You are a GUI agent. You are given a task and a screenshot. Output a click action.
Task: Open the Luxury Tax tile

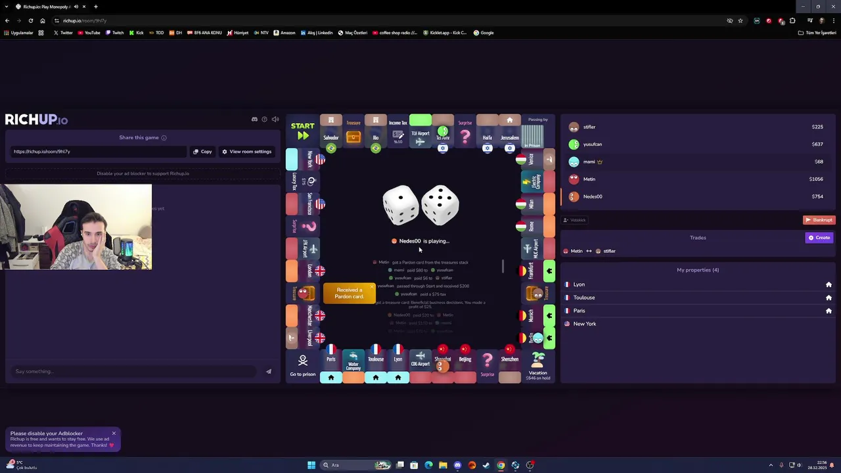(303, 181)
